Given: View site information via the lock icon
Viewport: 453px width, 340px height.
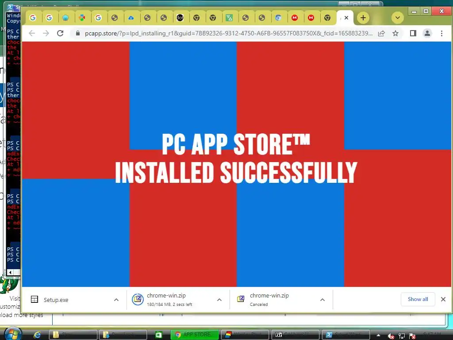Looking at the screenshot, I should click(78, 33).
